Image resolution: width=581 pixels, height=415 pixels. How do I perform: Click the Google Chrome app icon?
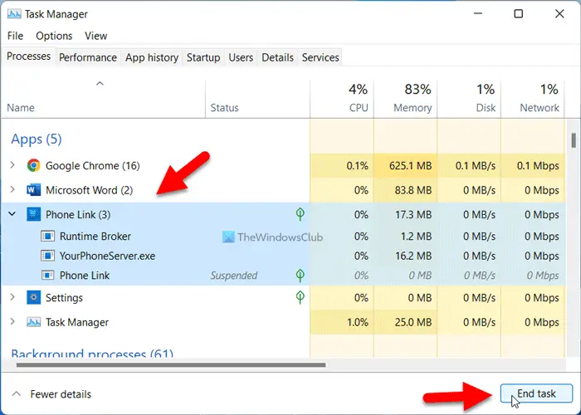[34, 165]
